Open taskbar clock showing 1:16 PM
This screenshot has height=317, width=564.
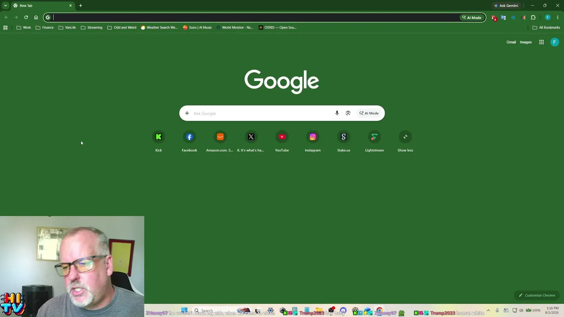pyautogui.click(x=553, y=310)
